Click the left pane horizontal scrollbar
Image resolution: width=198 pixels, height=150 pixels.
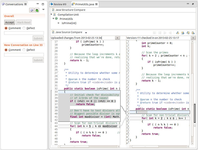(x=89, y=147)
